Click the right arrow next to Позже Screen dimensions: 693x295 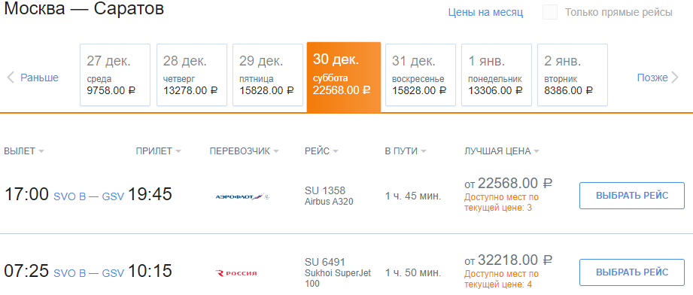click(x=674, y=78)
